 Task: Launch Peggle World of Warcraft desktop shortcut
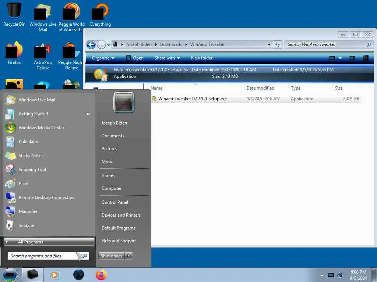point(71,17)
